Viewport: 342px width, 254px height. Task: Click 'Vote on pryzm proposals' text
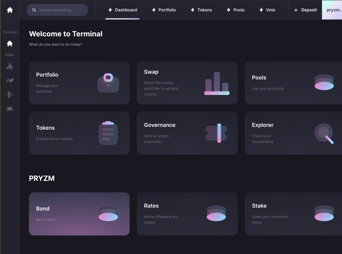click(156, 139)
